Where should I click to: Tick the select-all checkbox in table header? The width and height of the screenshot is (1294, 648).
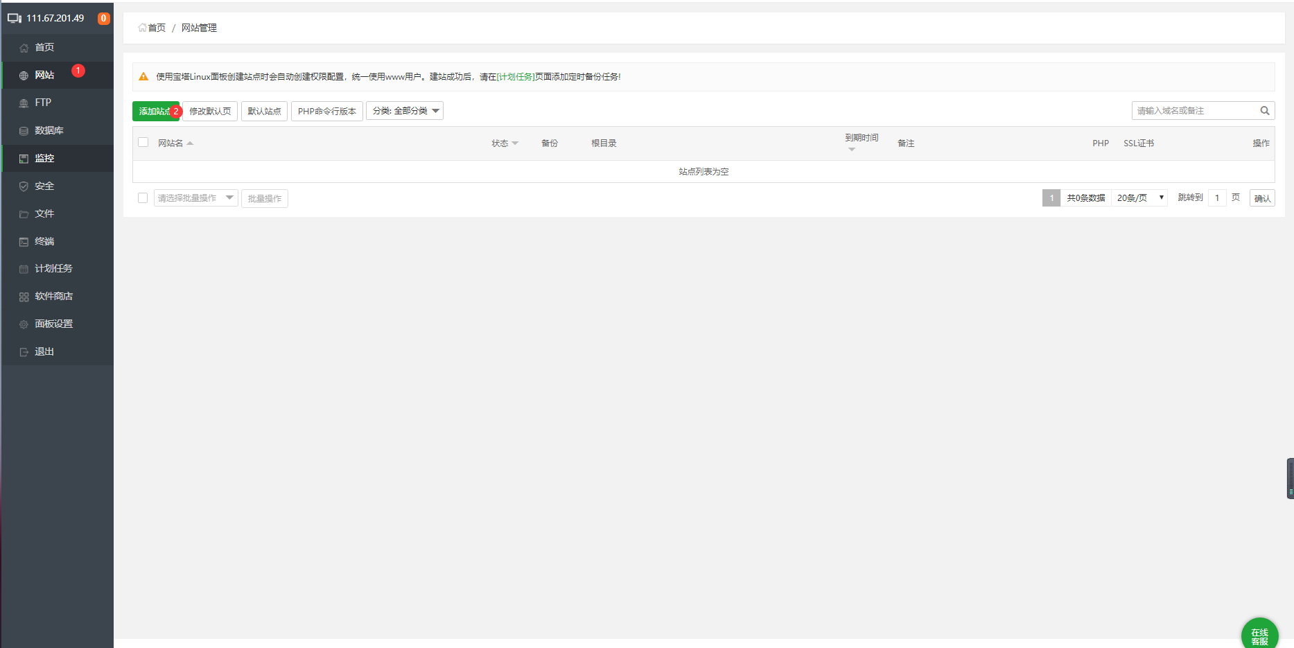[143, 142]
